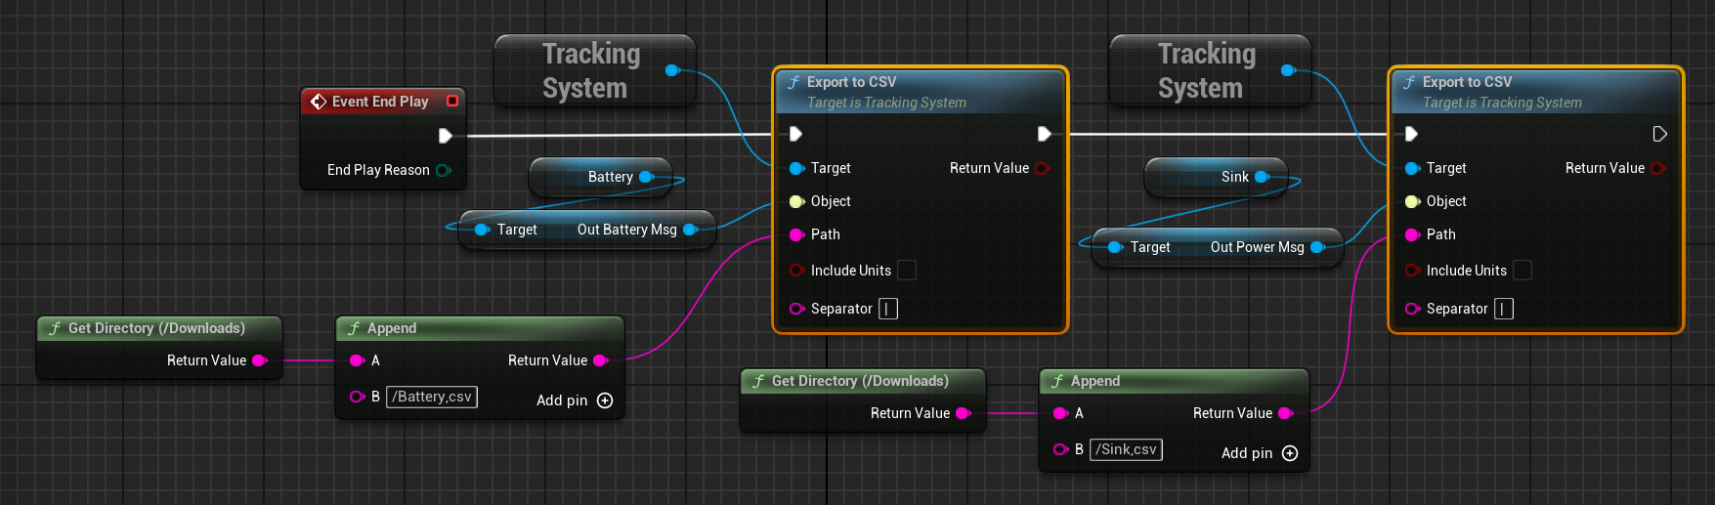Click the Target pin beside Out Battery Msg

[482, 230]
